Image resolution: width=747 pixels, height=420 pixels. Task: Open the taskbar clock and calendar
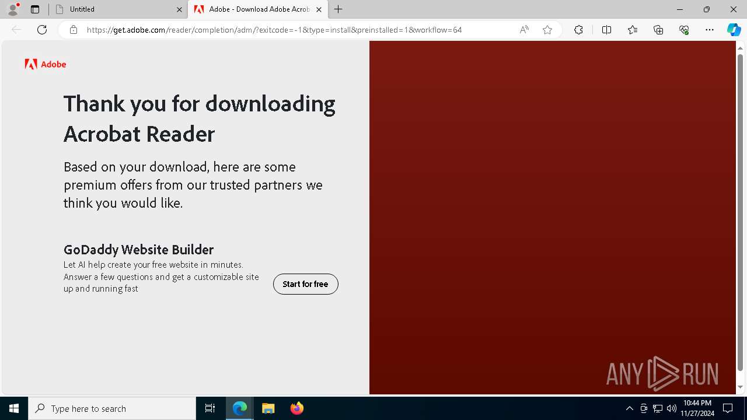pyautogui.click(x=697, y=408)
